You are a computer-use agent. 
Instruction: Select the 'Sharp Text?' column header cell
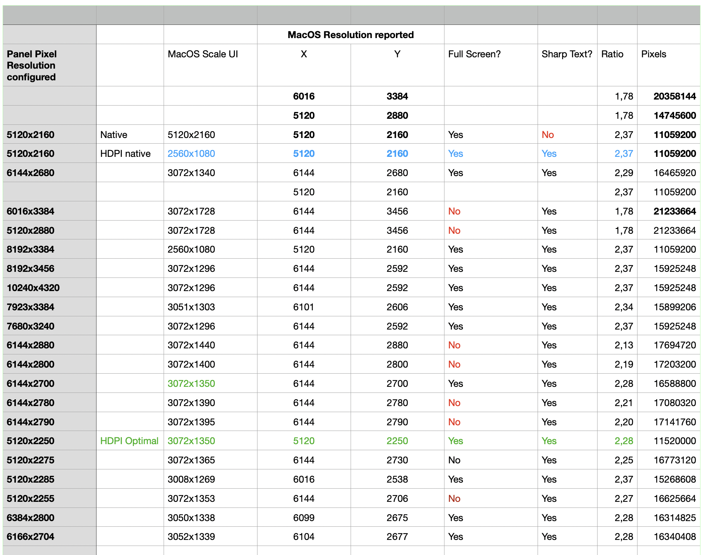(567, 54)
